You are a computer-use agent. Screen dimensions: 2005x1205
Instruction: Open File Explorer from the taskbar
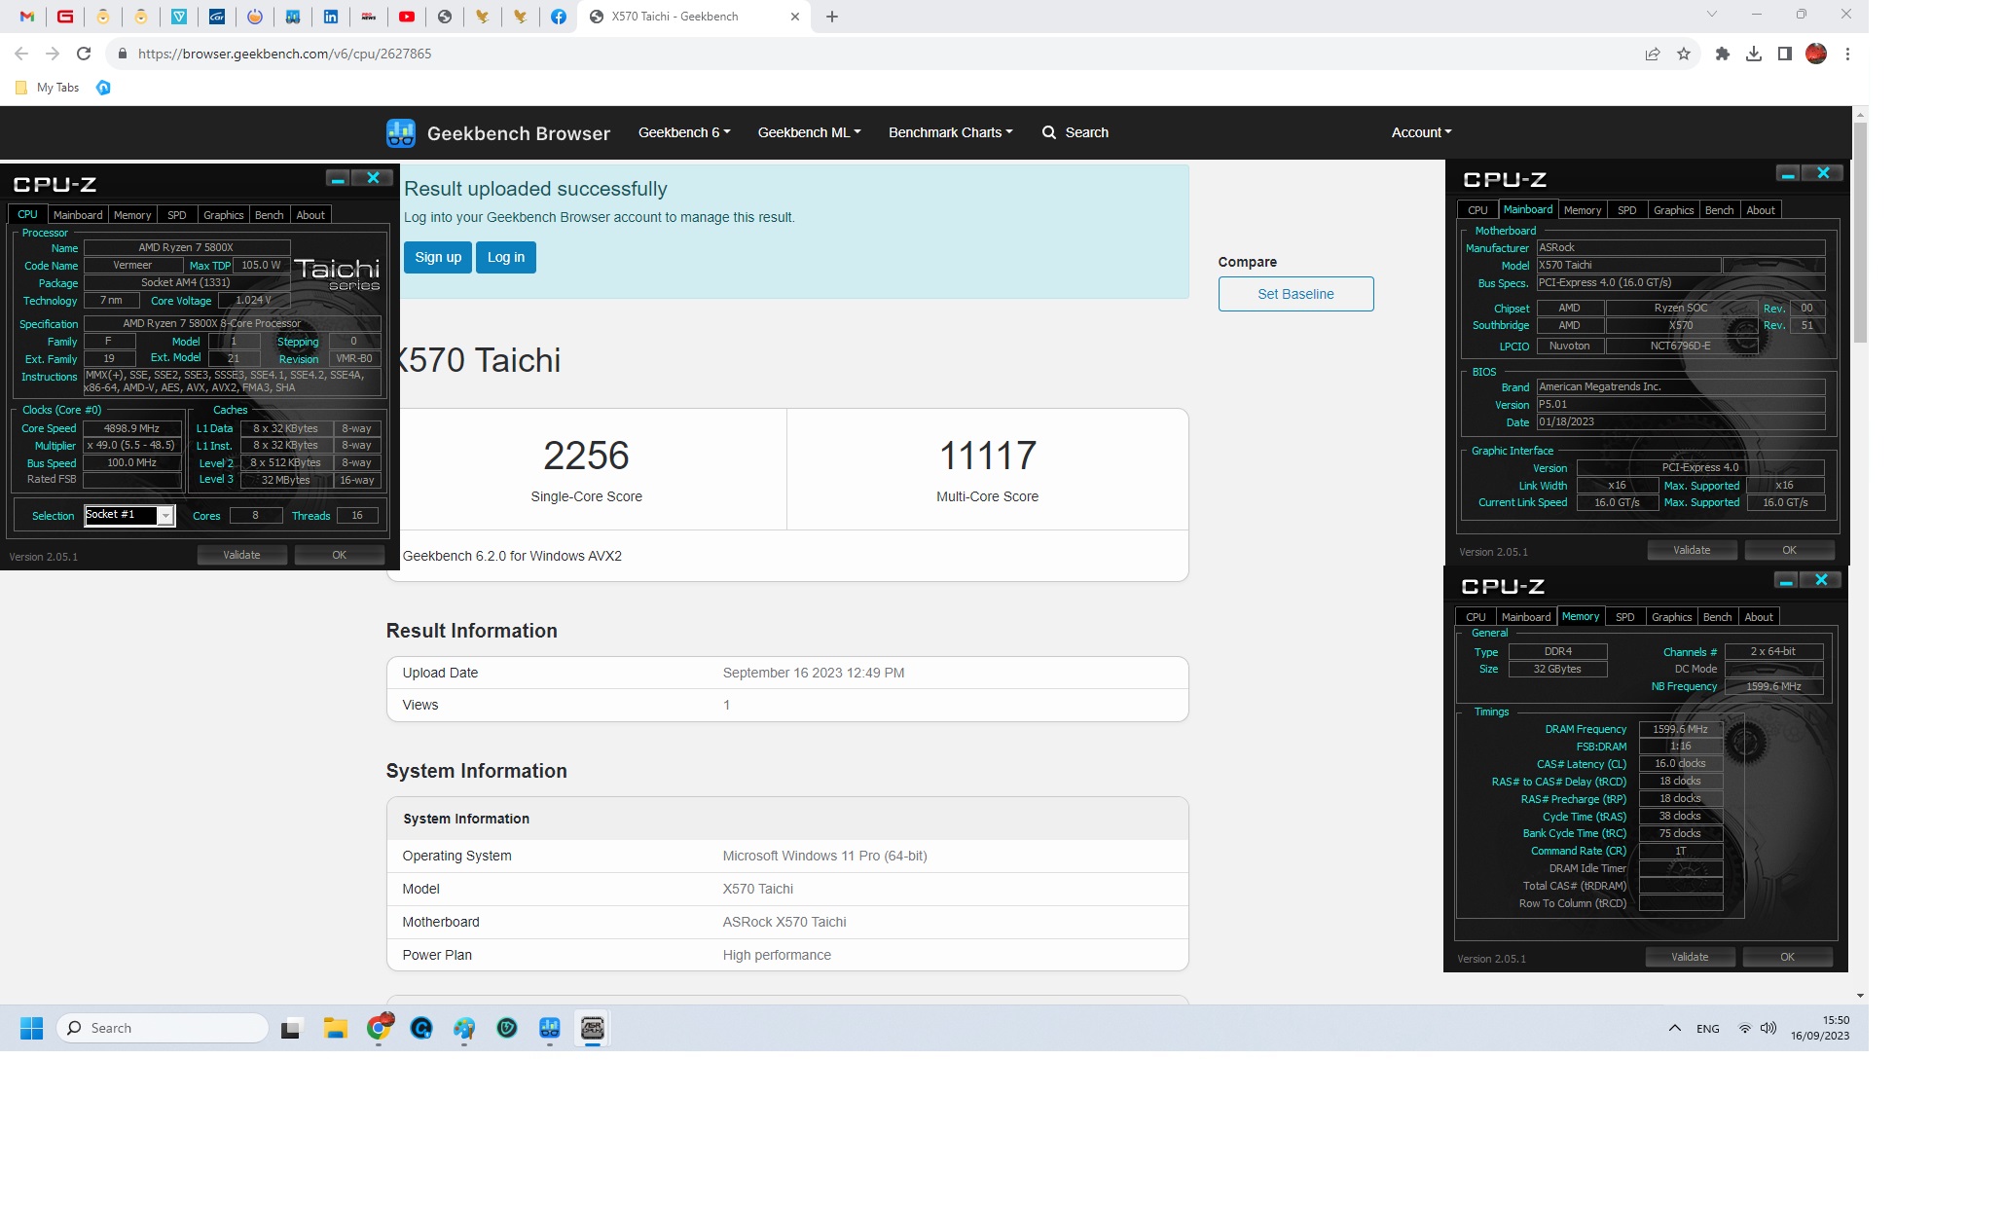pos(336,1028)
